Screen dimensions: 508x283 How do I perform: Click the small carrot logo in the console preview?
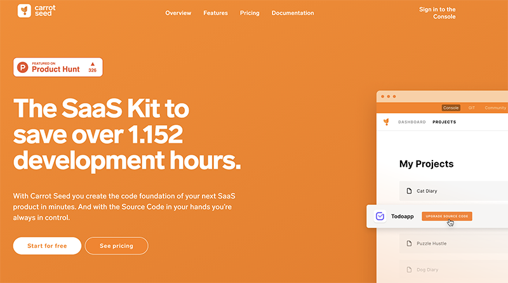[386, 122]
